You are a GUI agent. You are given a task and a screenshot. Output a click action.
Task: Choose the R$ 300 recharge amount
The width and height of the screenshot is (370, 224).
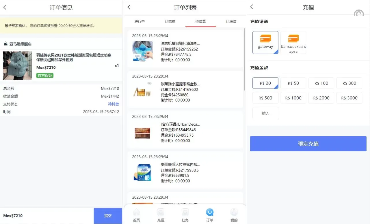349,83
